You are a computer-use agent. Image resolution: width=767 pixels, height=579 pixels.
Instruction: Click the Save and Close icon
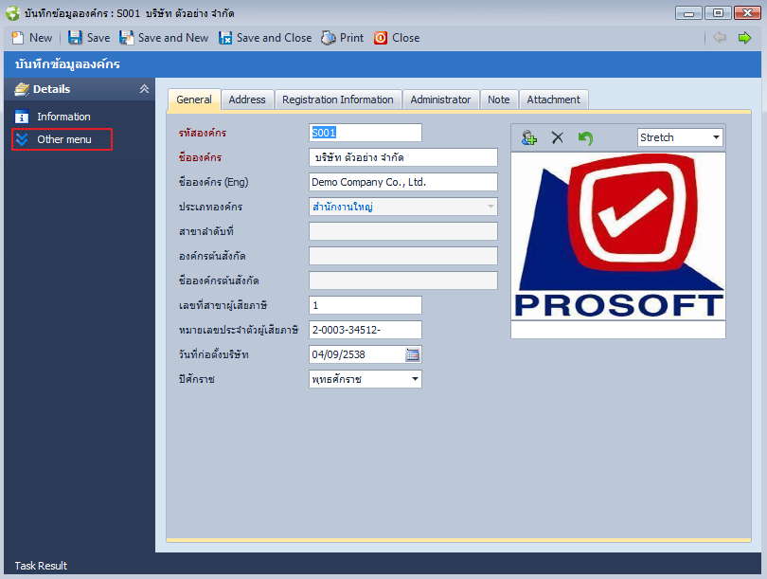pos(225,38)
